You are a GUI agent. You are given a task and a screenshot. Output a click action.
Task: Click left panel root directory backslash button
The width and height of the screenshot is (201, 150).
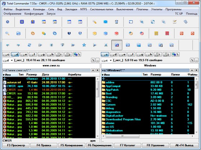[x=93, y=60]
